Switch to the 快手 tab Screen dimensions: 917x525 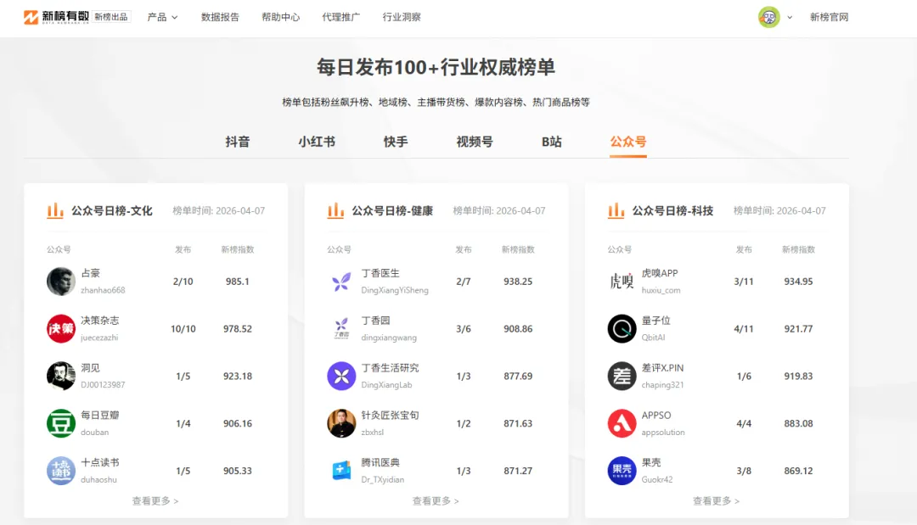[x=396, y=142]
